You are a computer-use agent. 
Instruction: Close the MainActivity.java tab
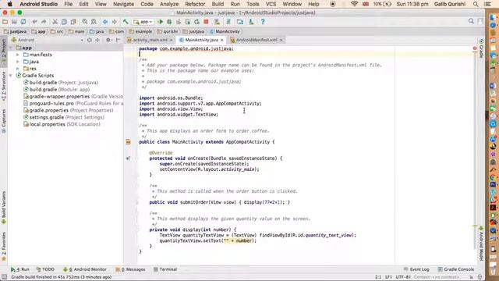(x=221, y=40)
